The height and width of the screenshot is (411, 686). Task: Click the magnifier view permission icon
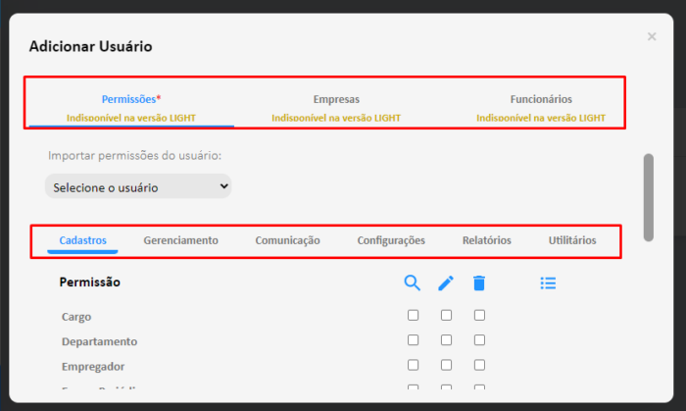click(x=413, y=283)
